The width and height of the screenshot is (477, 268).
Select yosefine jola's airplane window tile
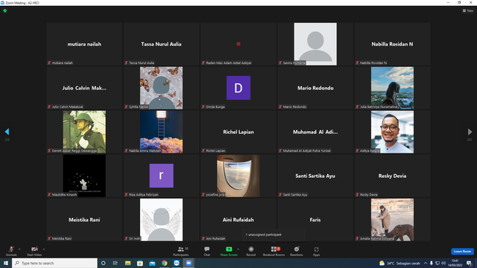click(x=238, y=176)
